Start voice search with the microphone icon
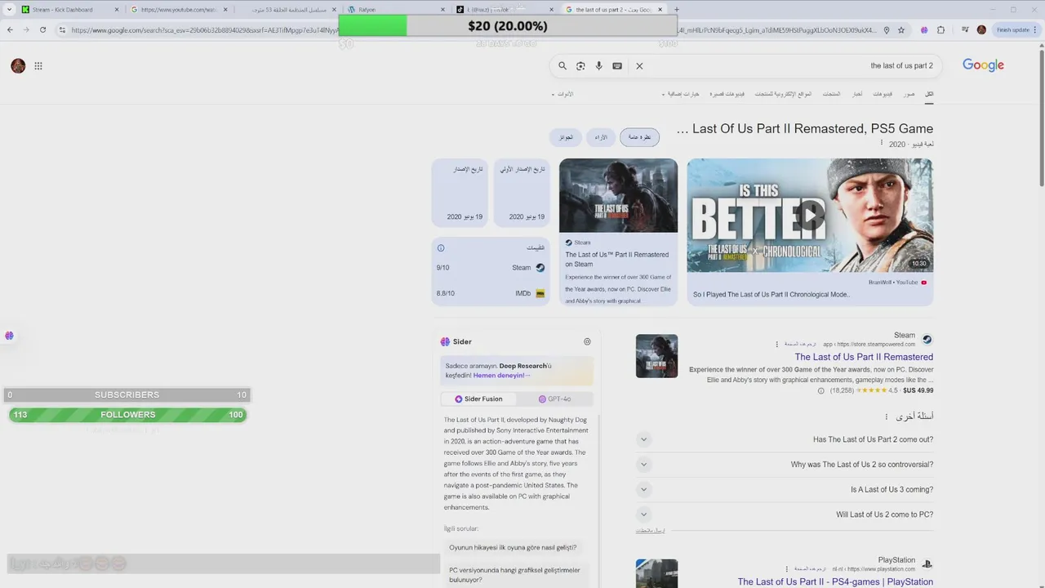The height and width of the screenshot is (588, 1045). tap(598, 66)
